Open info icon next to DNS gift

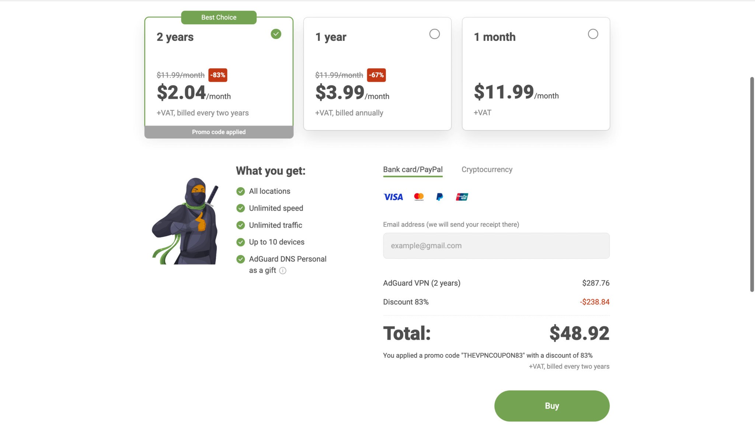tap(283, 271)
